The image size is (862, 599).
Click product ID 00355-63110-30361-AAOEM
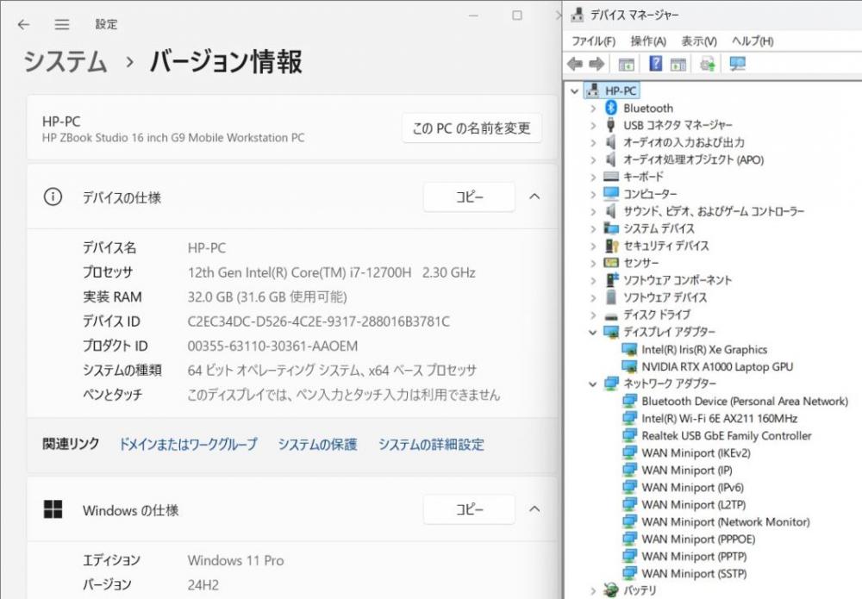point(272,346)
